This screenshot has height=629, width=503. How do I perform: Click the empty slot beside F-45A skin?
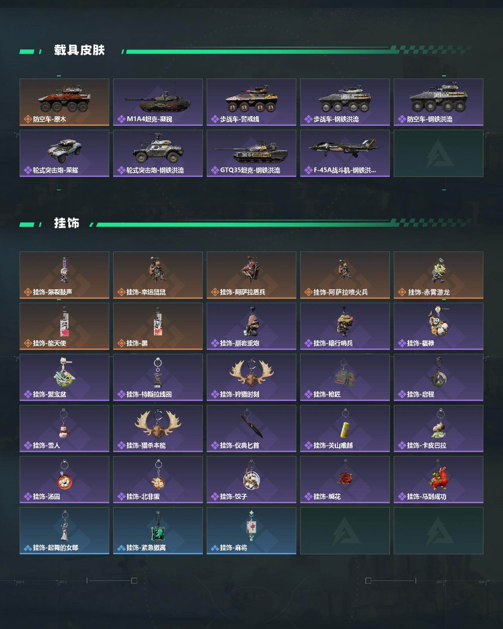coord(439,153)
